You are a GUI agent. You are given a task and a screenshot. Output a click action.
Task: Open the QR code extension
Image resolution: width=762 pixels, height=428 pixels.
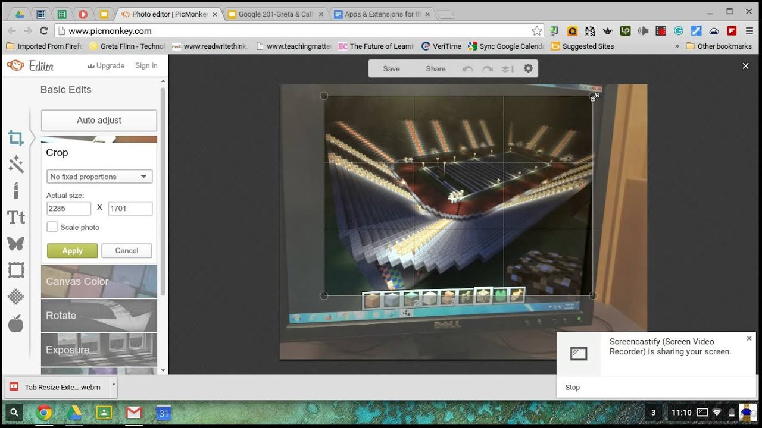coord(589,31)
